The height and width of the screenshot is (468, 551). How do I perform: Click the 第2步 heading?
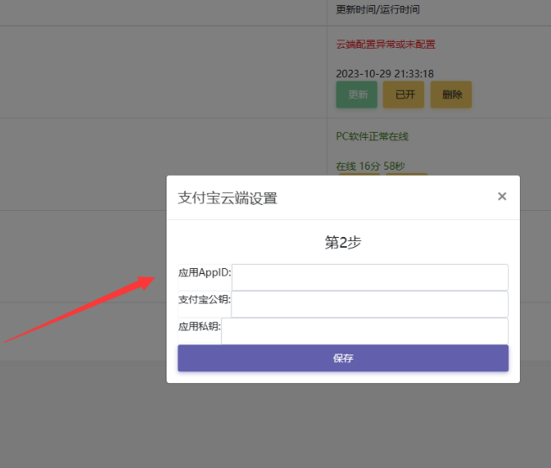[x=343, y=242]
